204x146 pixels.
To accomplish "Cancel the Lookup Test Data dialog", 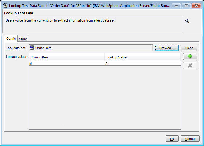I will pyautogui.click(x=190, y=139).
